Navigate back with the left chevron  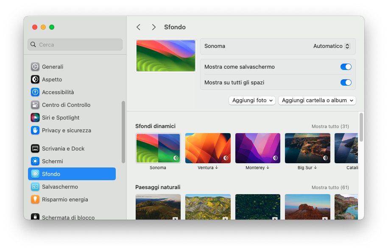(138, 27)
